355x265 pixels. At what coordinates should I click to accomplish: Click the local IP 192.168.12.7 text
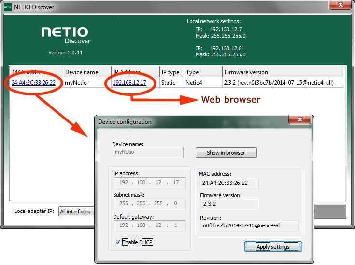tap(226, 29)
